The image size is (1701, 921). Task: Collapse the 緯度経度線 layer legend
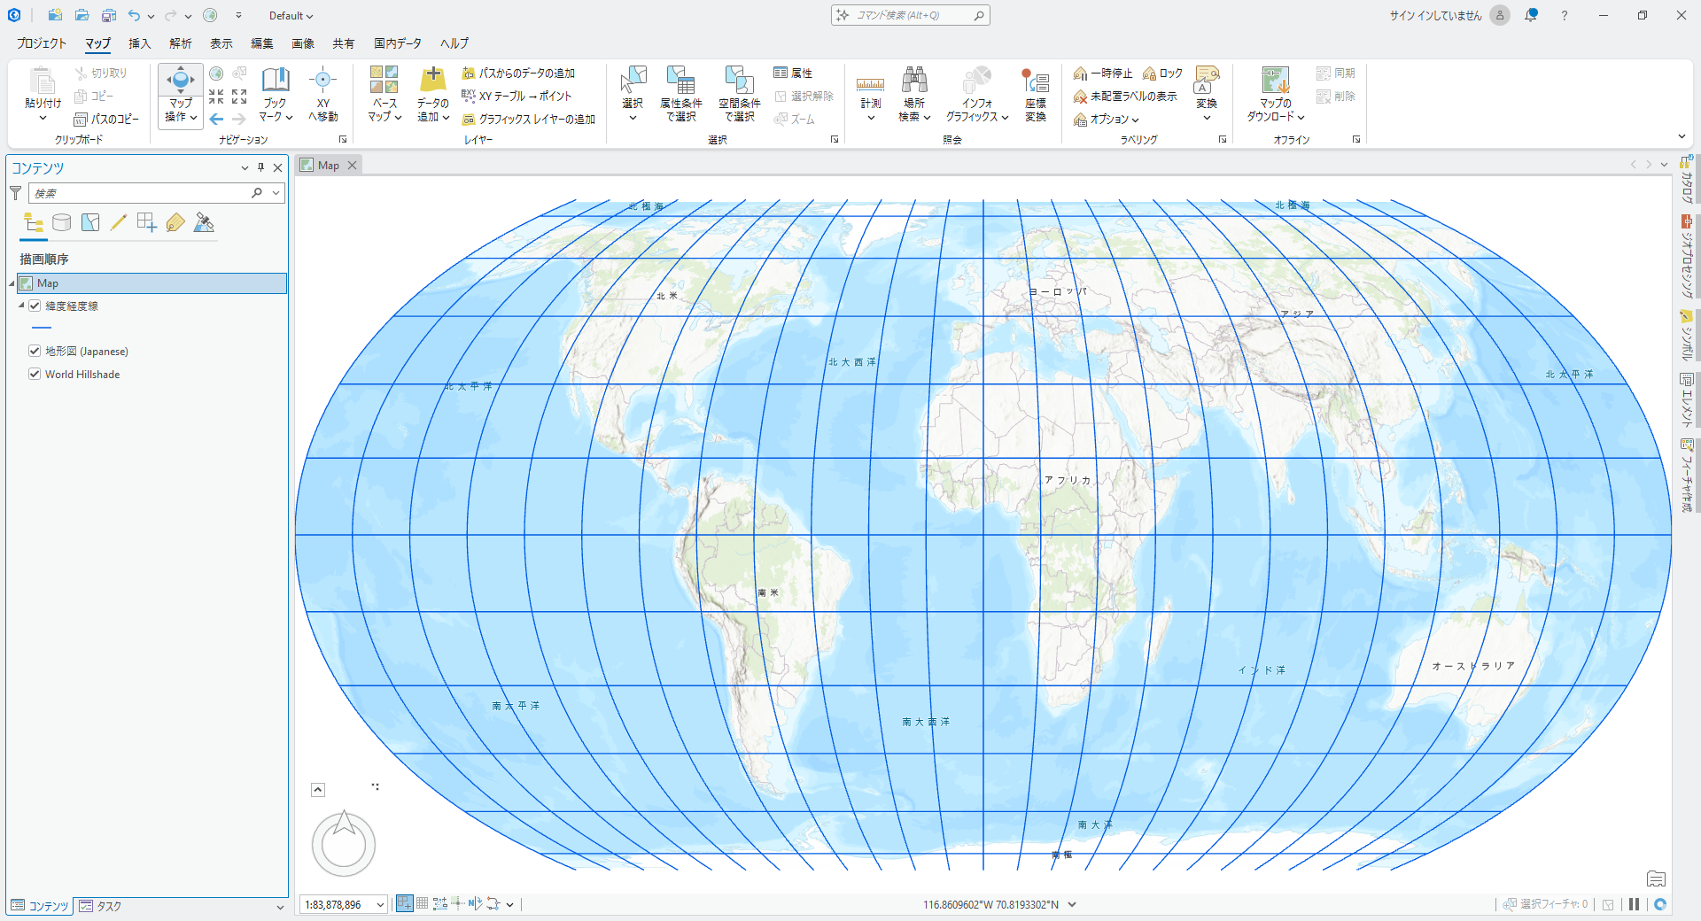pyautogui.click(x=21, y=306)
